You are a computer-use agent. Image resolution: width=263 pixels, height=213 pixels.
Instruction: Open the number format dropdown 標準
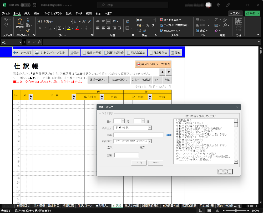[154, 20]
